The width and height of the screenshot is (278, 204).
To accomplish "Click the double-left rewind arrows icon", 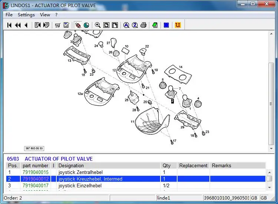I will point(18,25).
